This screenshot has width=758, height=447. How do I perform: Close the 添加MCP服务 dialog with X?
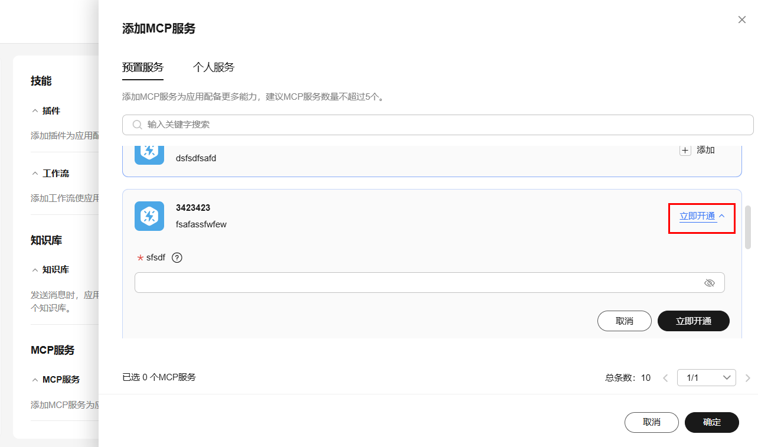(742, 20)
